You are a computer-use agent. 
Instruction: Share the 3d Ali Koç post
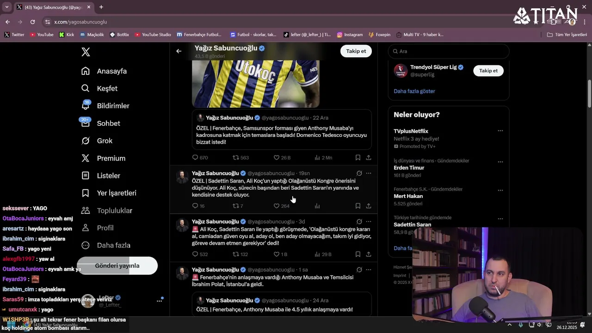369,254
